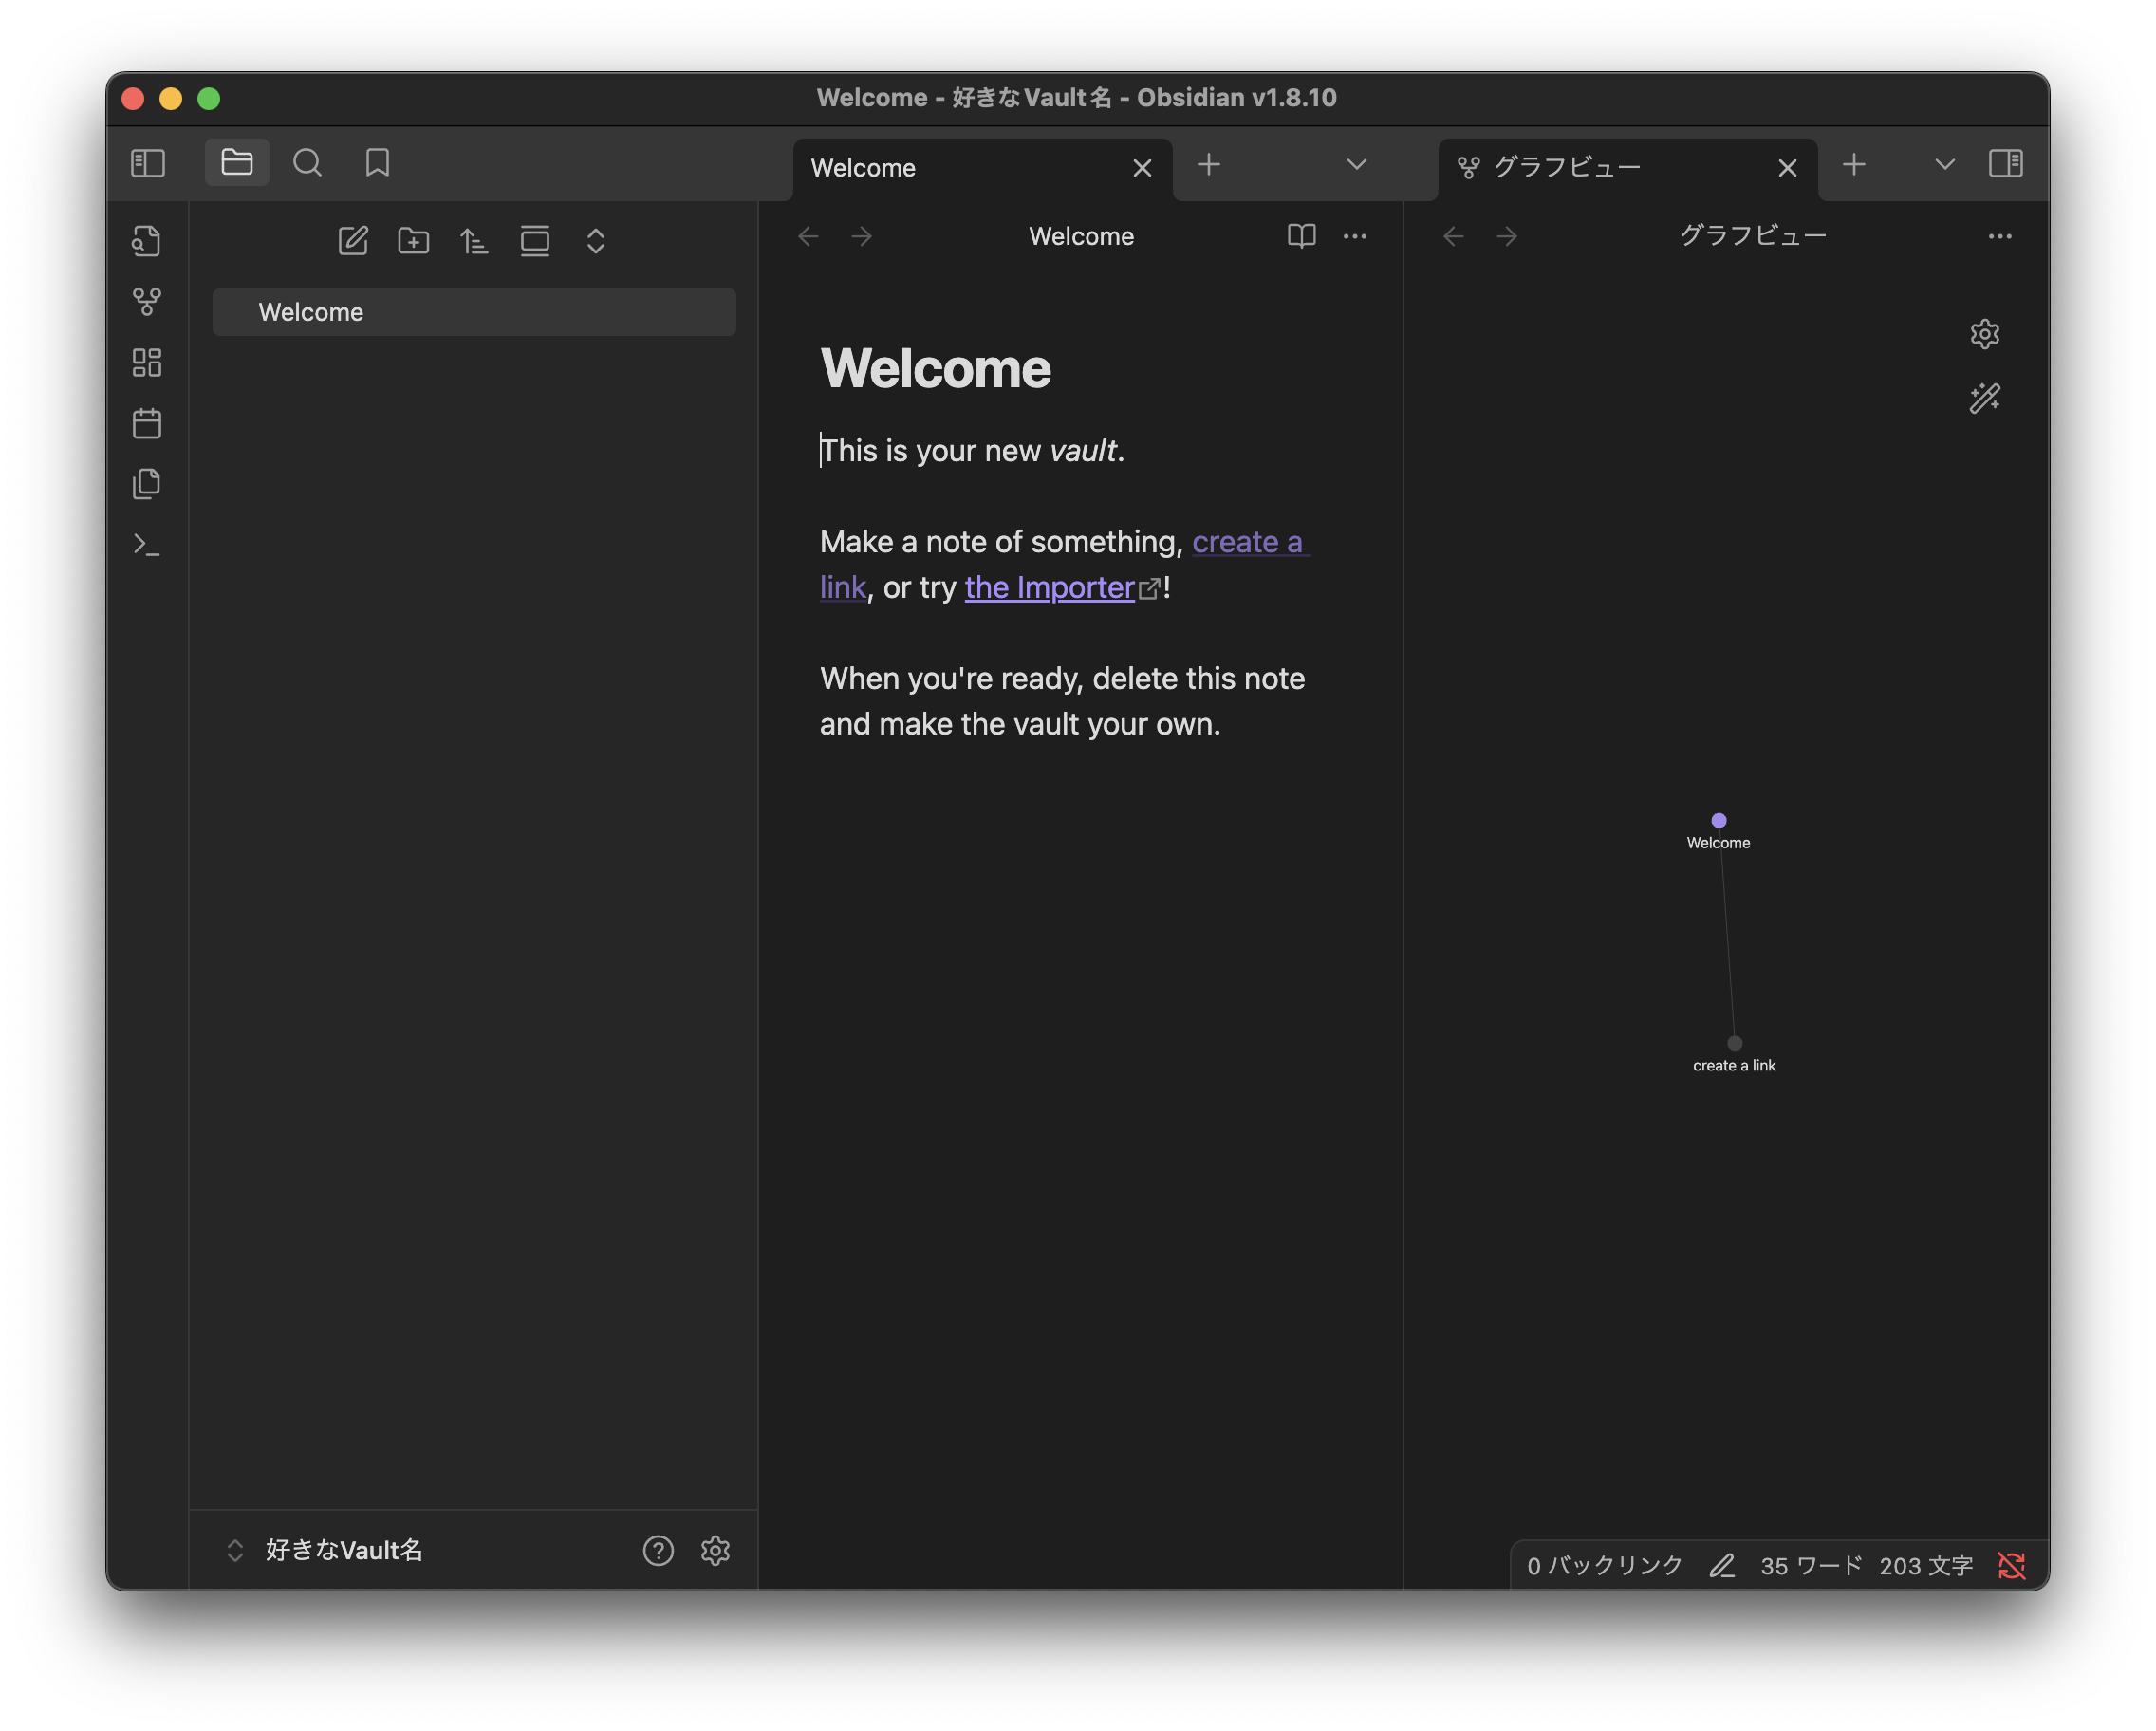The width and height of the screenshot is (2156, 1731).
Task: Open the help icon
Action: 658,1550
